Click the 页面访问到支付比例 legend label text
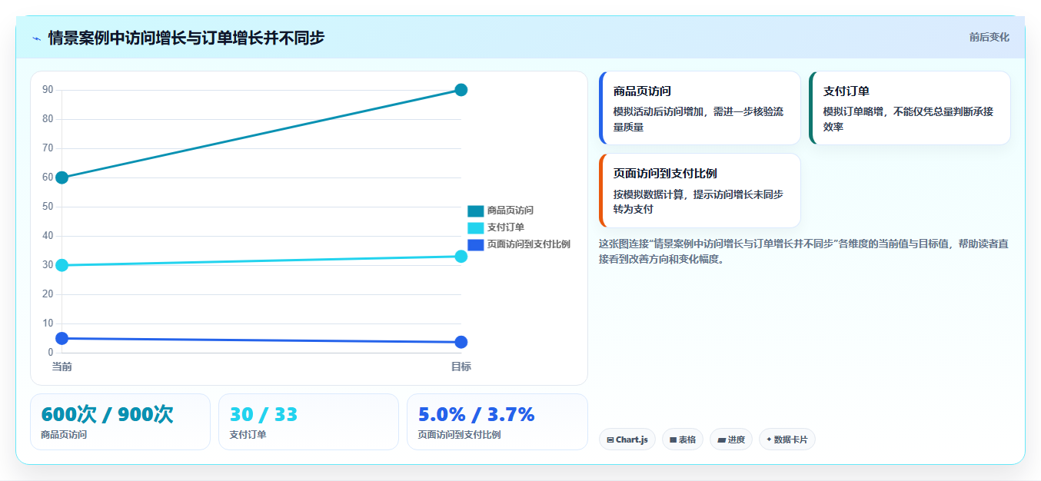 (x=528, y=244)
